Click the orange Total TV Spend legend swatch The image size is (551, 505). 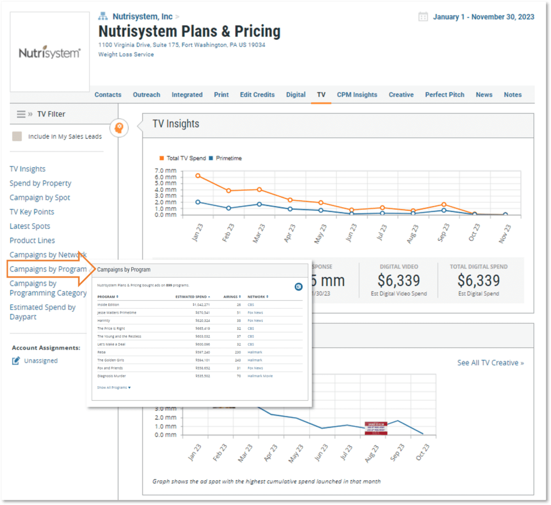point(161,158)
